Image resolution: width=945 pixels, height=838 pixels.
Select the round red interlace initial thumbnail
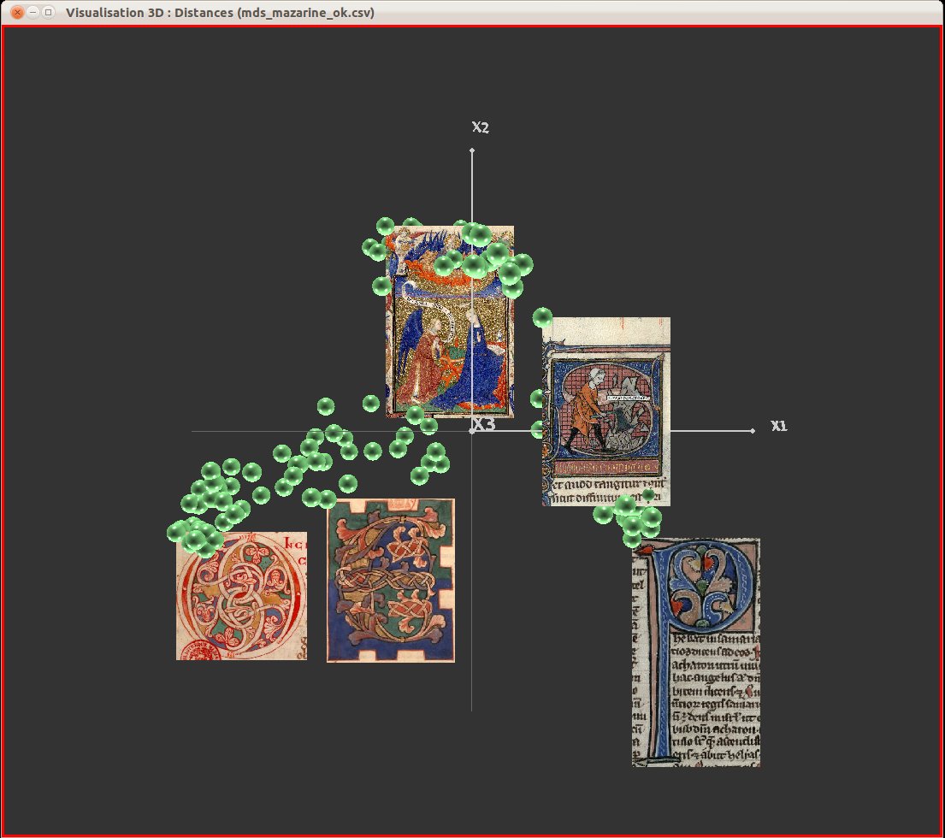tap(242, 596)
